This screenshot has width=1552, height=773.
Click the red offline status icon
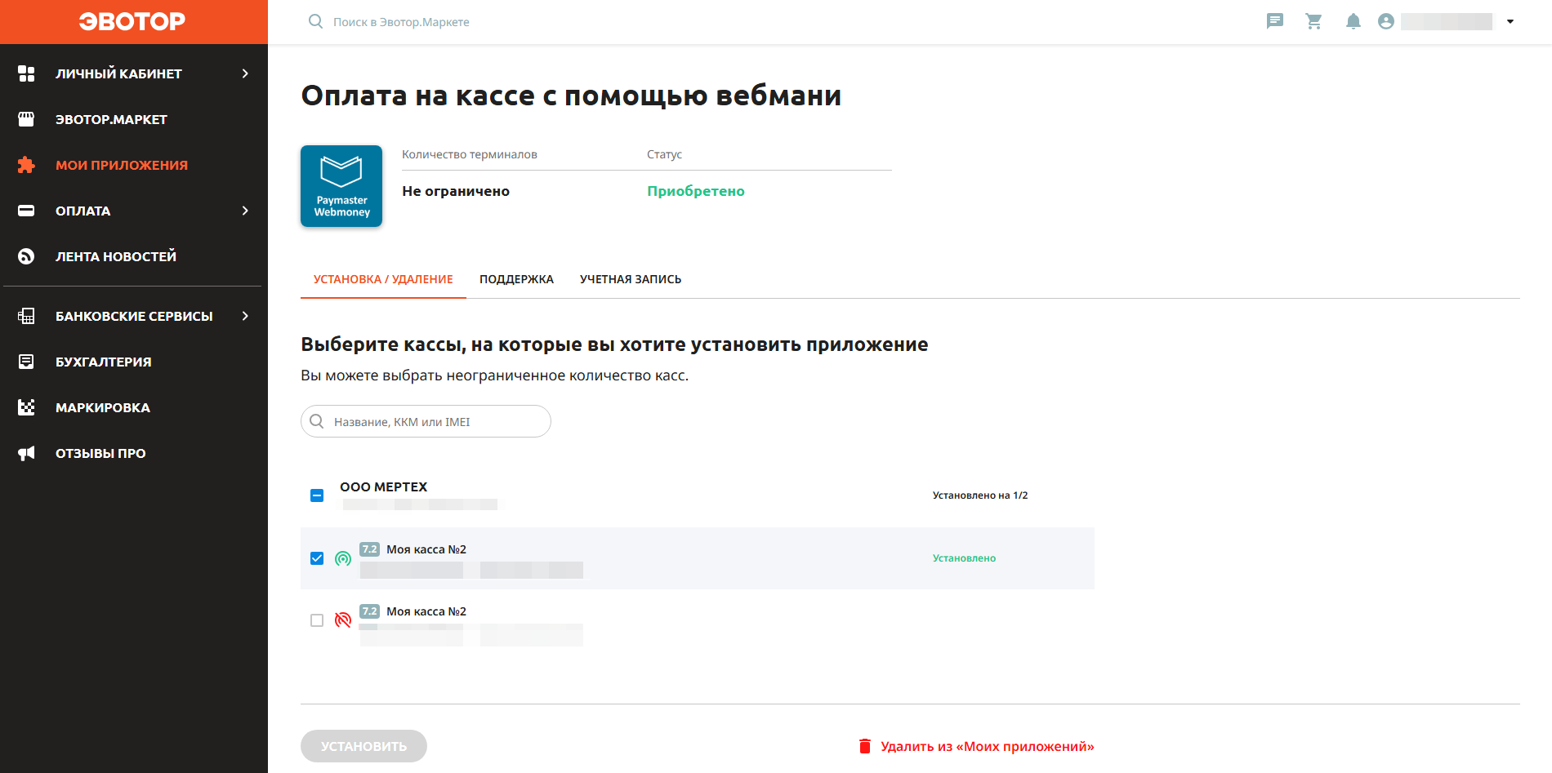[x=343, y=620]
